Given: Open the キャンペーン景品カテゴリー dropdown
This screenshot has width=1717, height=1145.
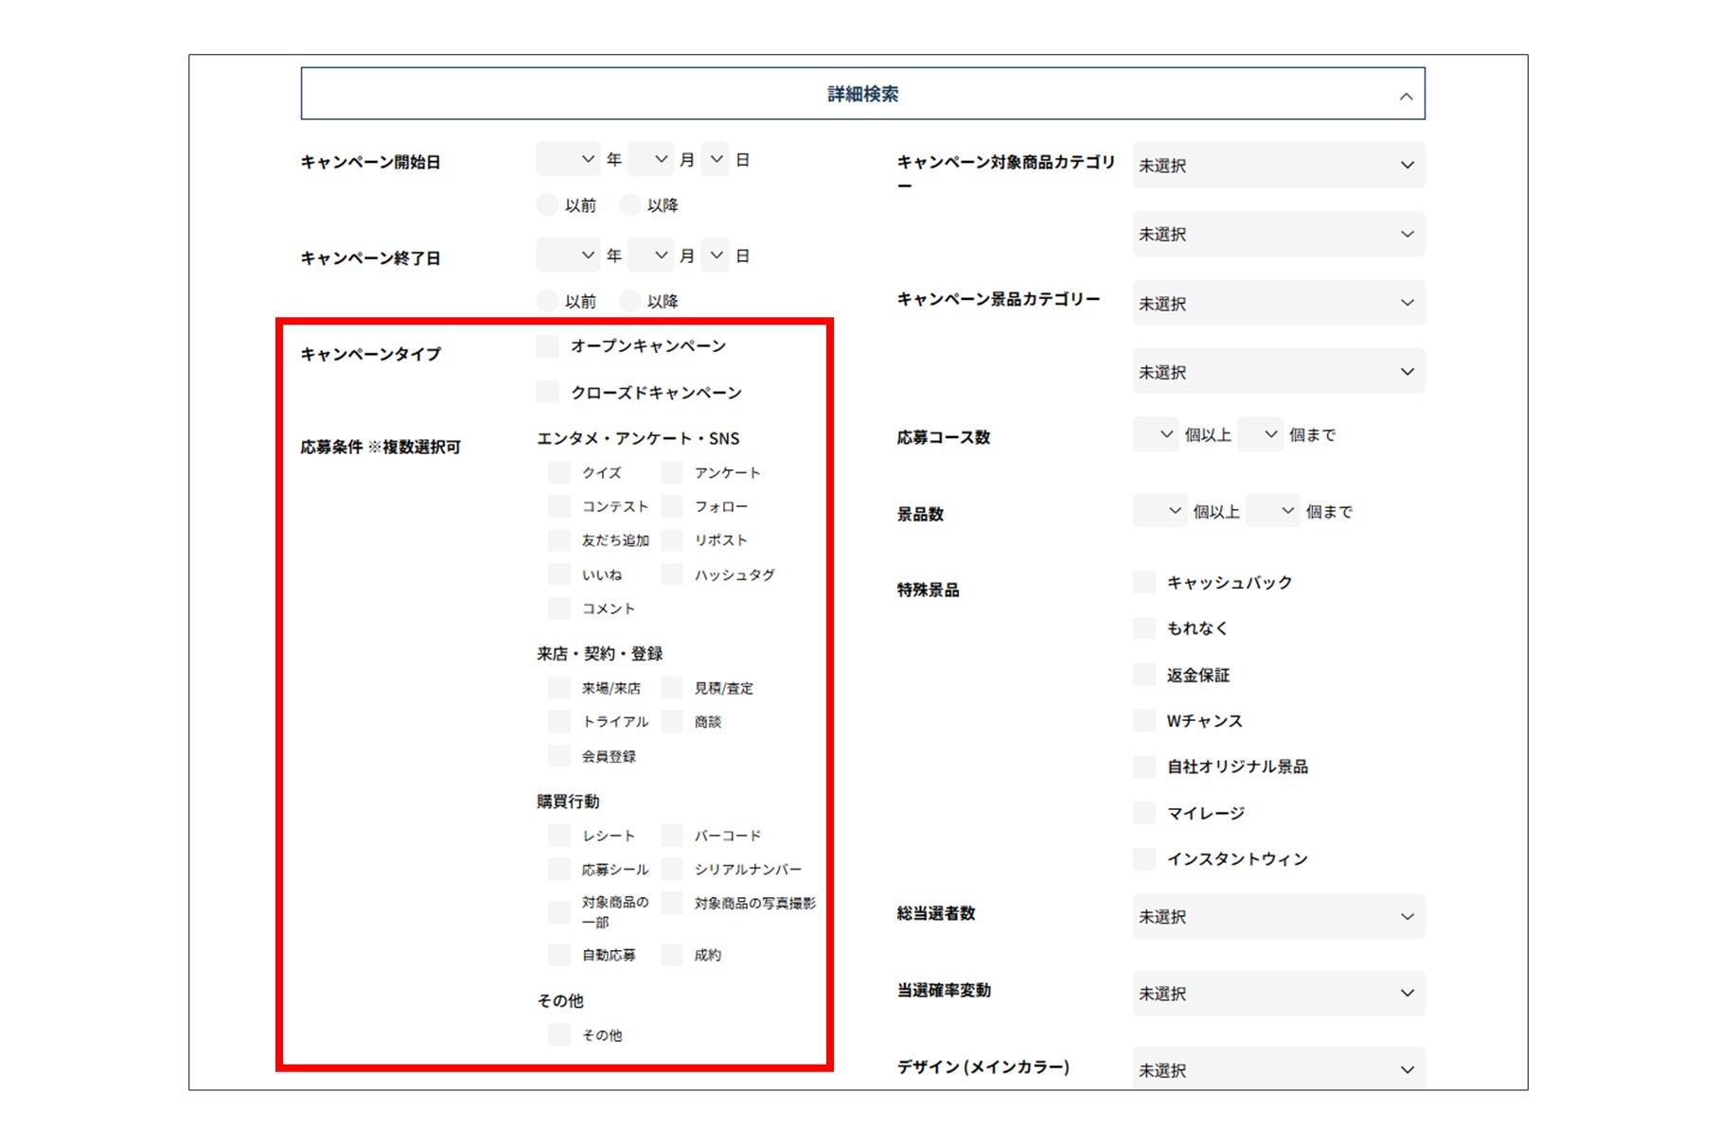Looking at the screenshot, I should tap(1278, 303).
